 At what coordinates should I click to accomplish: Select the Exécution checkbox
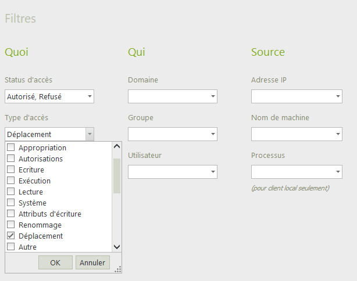10,181
